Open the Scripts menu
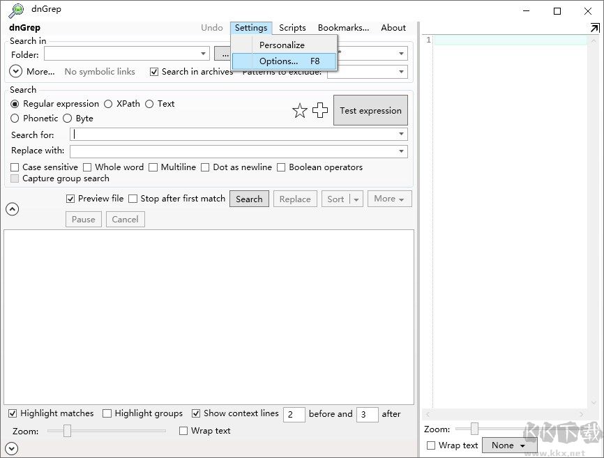Screen dimensions: 604x458 tap(292, 28)
